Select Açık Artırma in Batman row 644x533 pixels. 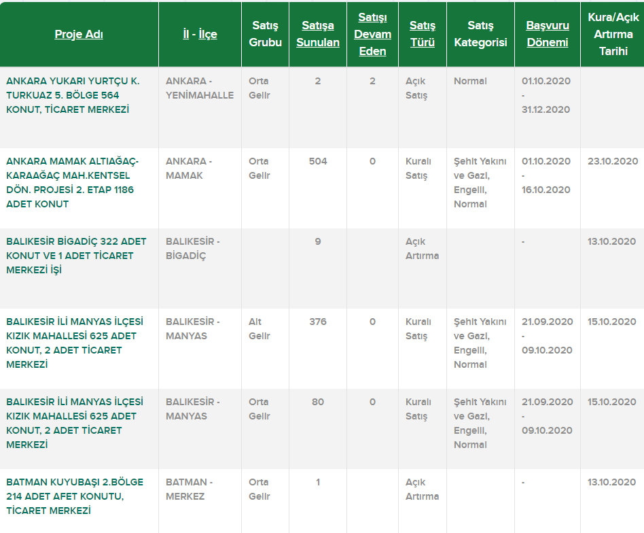pyautogui.click(x=423, y=489)
